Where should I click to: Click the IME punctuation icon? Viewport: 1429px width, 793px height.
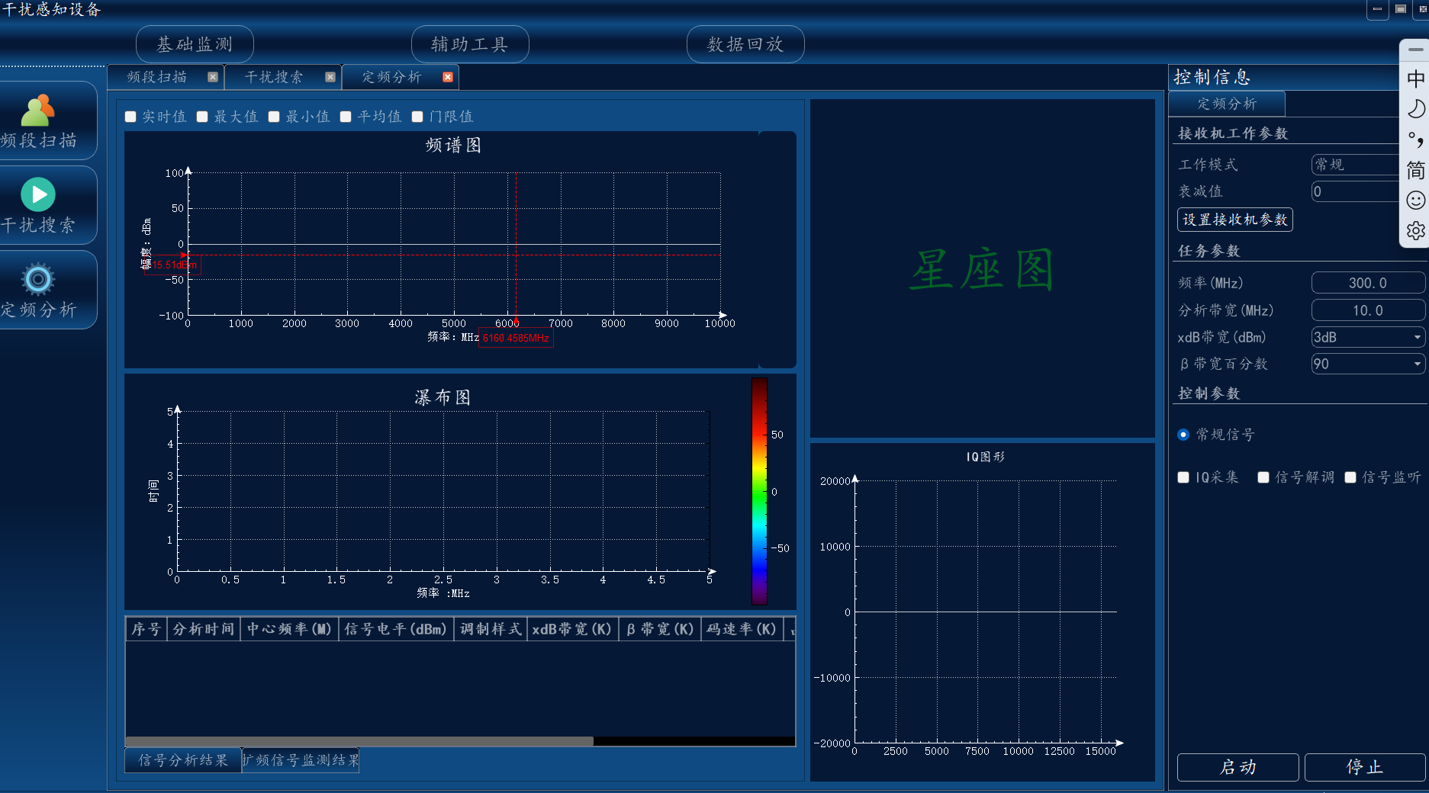[x=1415, y=140]
